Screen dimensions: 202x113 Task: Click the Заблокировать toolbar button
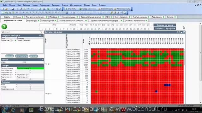click(x=106, y=9)
